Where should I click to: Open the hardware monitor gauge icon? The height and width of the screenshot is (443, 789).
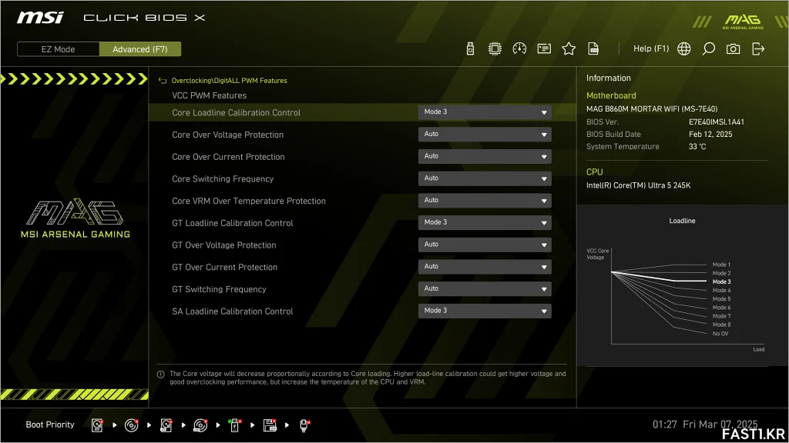tap(519, 48)
